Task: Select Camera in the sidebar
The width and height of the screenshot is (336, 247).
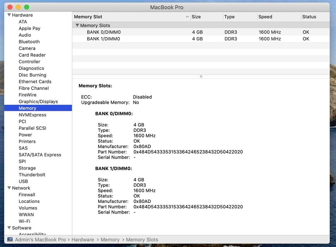Action: pos(27,48)
